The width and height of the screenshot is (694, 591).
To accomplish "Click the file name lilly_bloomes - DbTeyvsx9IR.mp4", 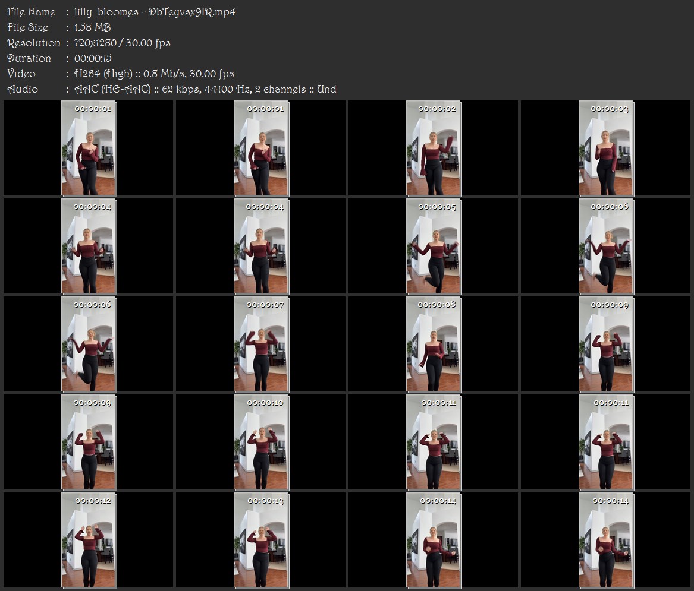I will (x=155, y=12).
